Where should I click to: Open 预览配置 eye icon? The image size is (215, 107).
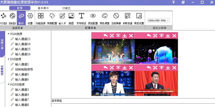pos(93,18)
